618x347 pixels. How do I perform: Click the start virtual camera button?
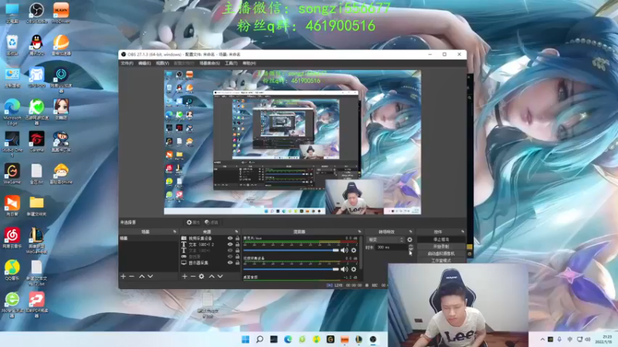coord(441,254)
